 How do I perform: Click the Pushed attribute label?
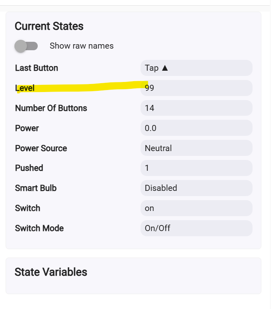point(29,168)
